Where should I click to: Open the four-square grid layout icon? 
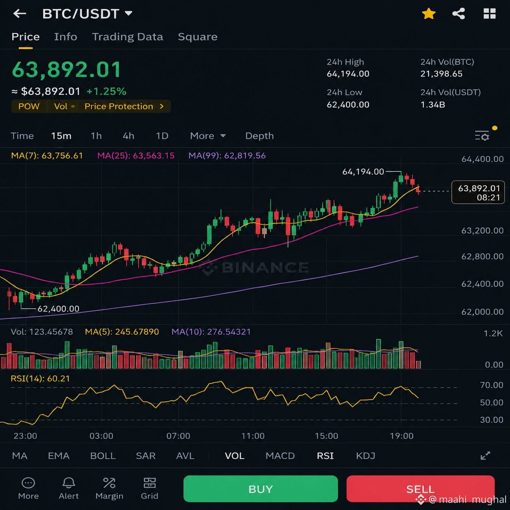490,14
